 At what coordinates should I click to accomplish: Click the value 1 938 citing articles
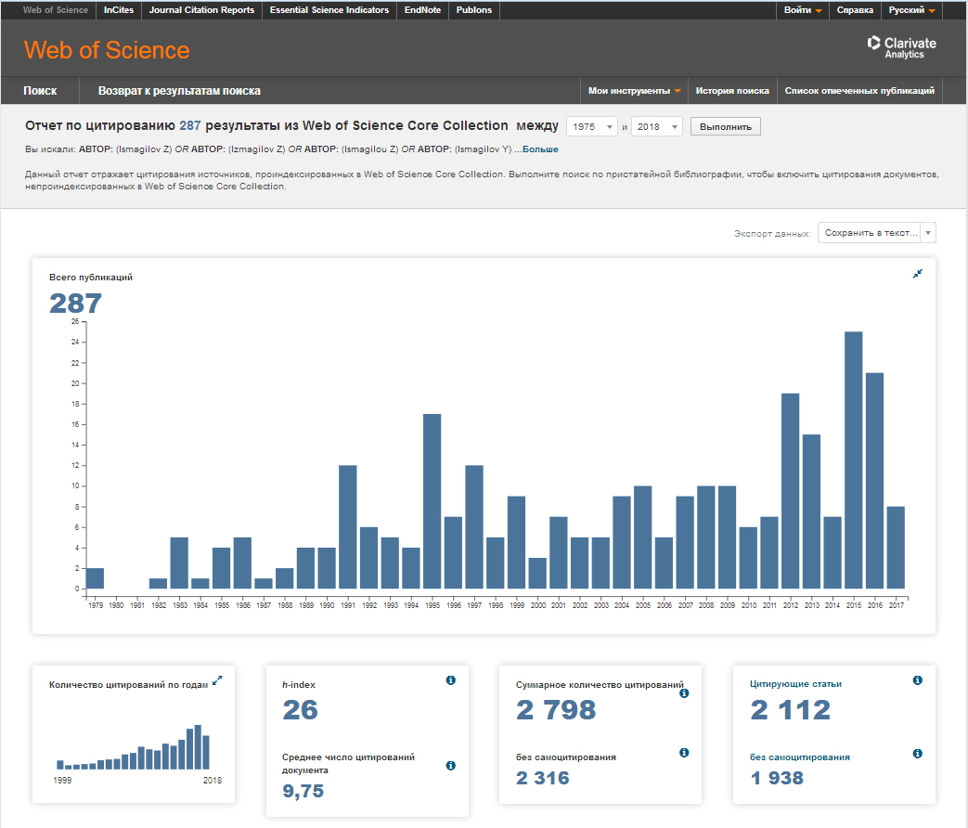pos(777,778)
